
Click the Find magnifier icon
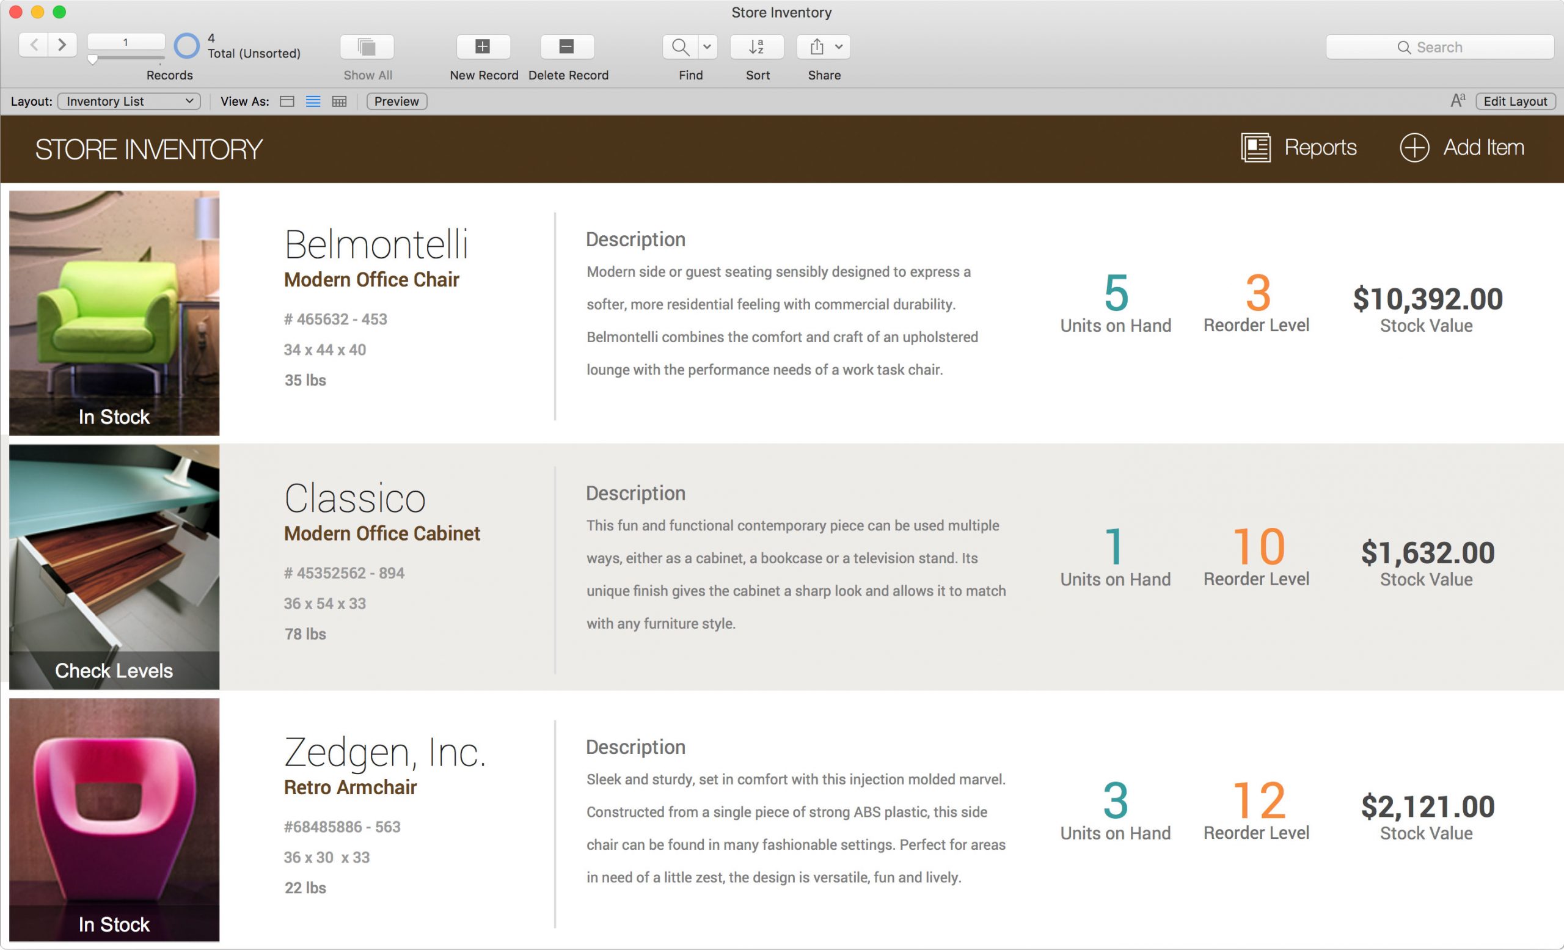(680, 46)
